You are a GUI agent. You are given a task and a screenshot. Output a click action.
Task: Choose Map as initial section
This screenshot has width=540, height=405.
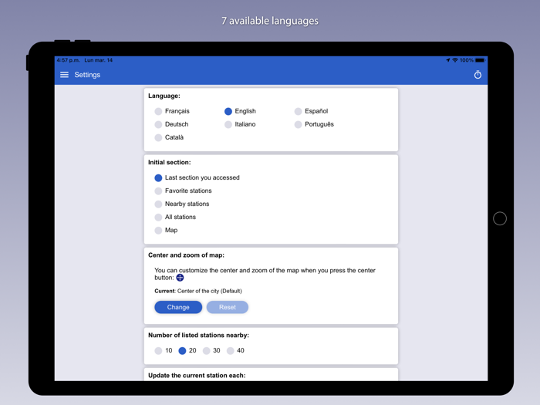(166, 231)
